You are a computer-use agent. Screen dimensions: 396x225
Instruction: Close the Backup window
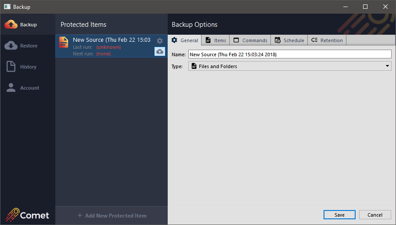pyautogui.click(x=385, y=7)
